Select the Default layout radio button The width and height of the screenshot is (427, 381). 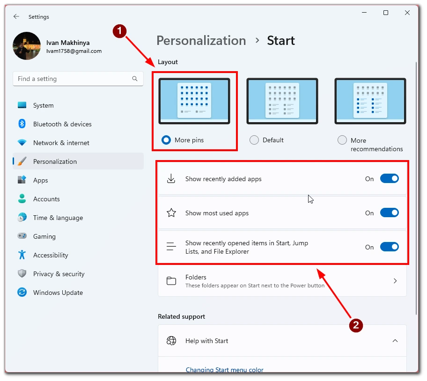point(254,140)
